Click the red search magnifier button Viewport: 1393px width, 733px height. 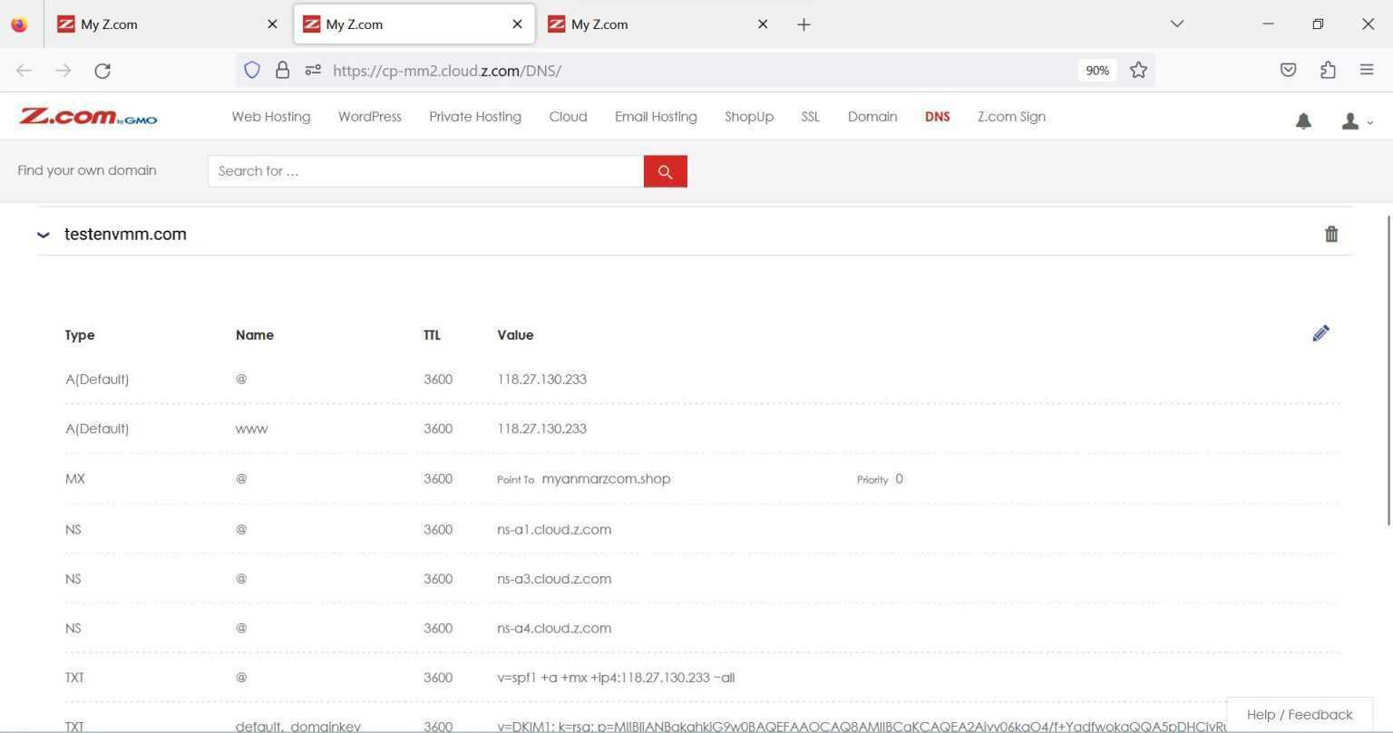(x=665, y=171)
